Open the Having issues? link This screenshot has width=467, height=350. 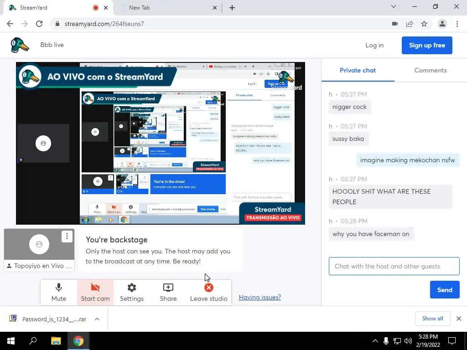259,297
